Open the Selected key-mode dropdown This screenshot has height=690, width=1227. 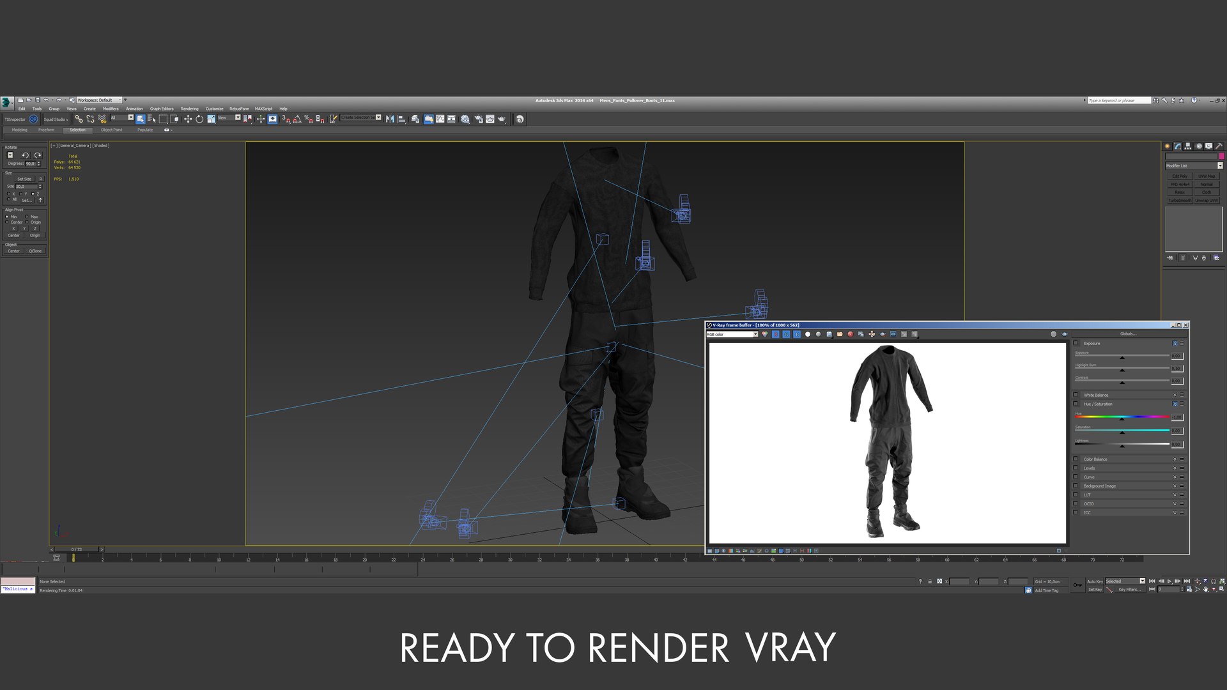coord(1125,581)
